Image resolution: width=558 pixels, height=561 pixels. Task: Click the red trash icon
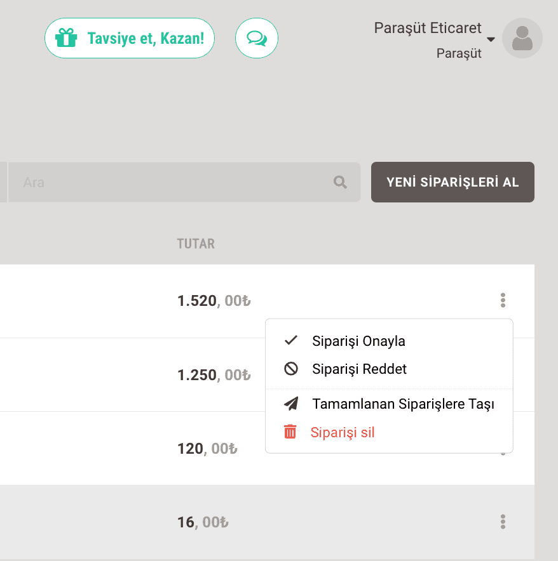290,432
